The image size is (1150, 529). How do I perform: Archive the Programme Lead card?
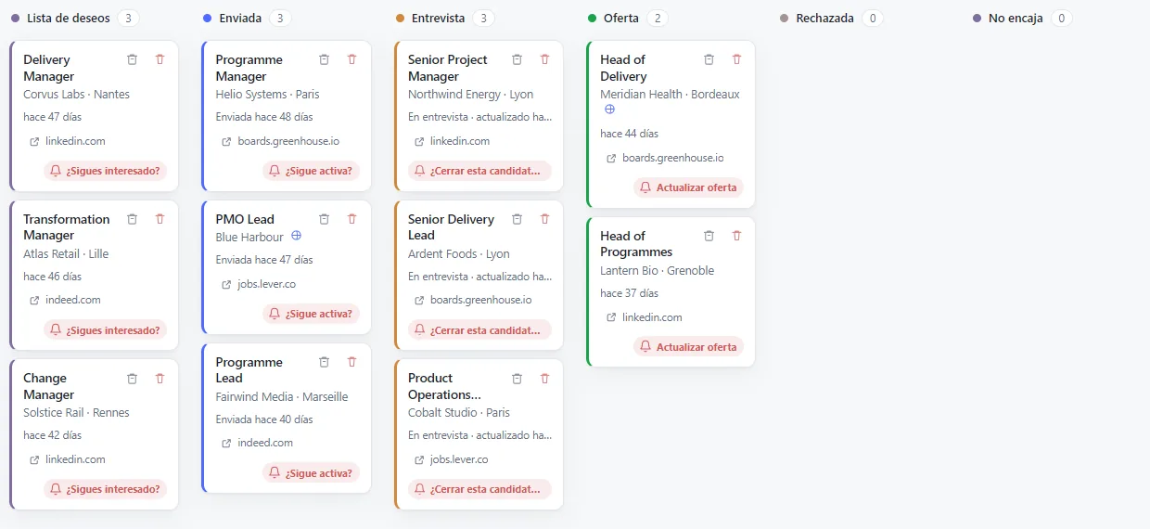(324, 362)
